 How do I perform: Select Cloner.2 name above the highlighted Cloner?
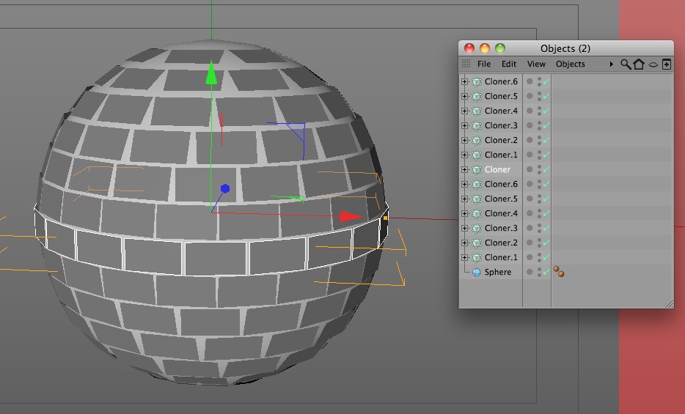[x=501, y=140]
